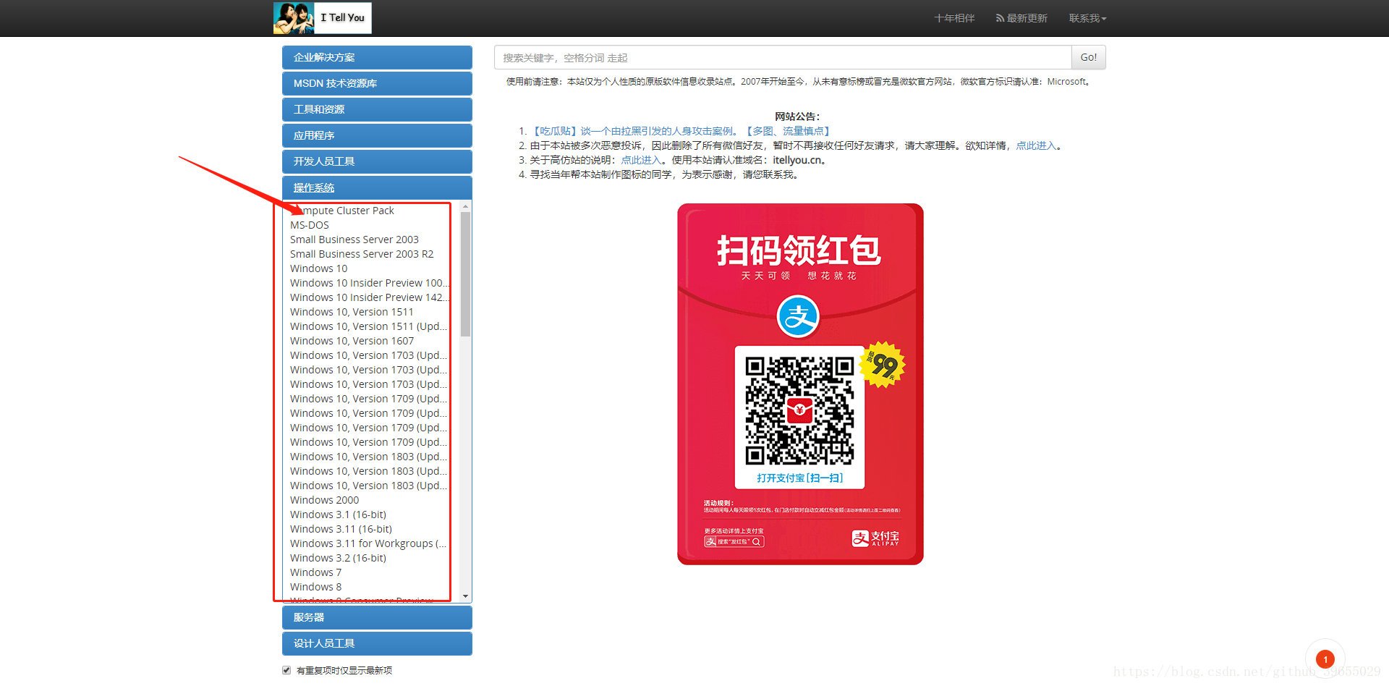Collapse the 操作系统 panel
The height and width of the screenshot is (686, 1389).
(377, 187)
